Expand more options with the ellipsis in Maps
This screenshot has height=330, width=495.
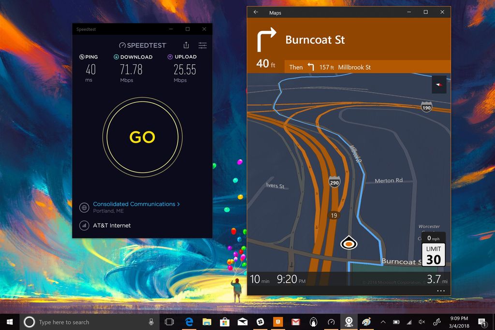click(440, 290)
